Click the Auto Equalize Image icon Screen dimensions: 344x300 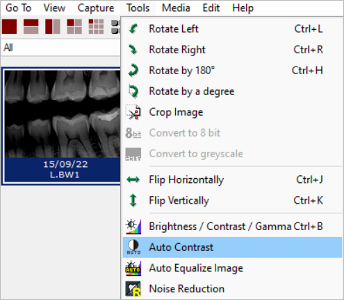pyautogui.click(x=133, y=268)
